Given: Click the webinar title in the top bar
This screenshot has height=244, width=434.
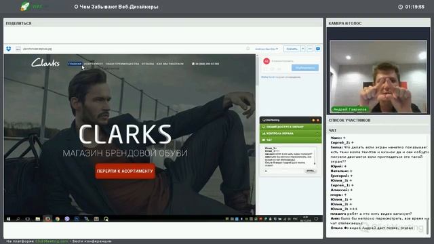Looking at the screenshot, I should [116, 7].
